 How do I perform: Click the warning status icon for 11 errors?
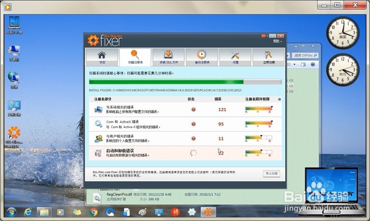[x=193, y=139]
